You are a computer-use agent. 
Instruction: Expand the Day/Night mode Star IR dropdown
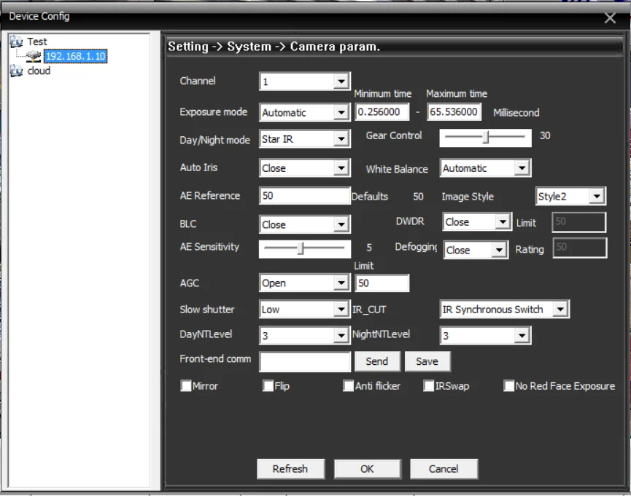click(x=341, y=139)
